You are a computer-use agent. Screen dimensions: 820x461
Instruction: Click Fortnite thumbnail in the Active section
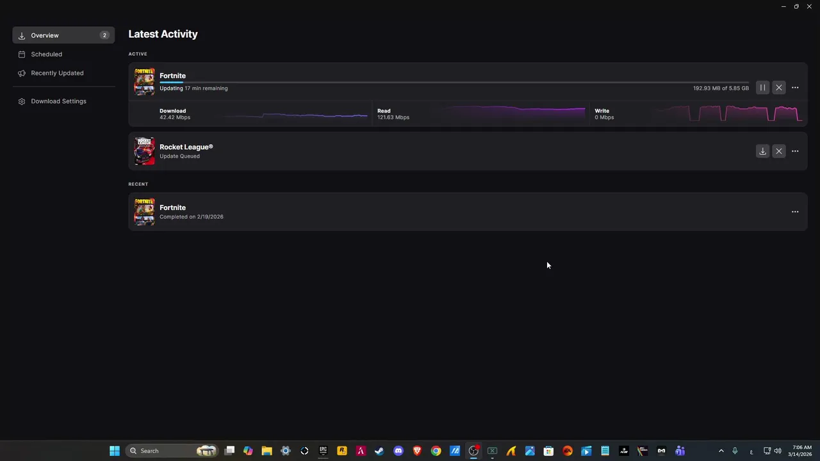(x=144, y=81)
